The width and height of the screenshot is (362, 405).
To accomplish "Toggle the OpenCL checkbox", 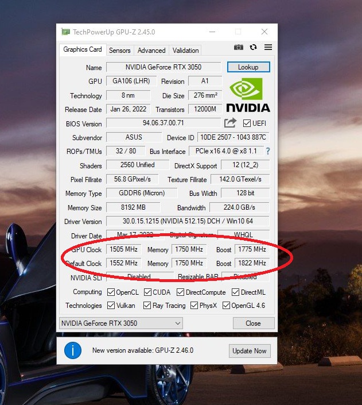I will point(111,292).
